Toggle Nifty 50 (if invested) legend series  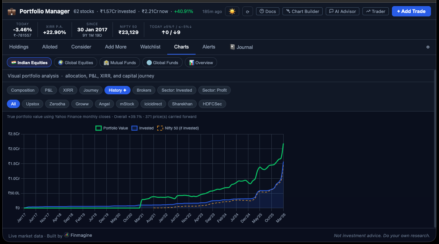[x=178, y=128]
